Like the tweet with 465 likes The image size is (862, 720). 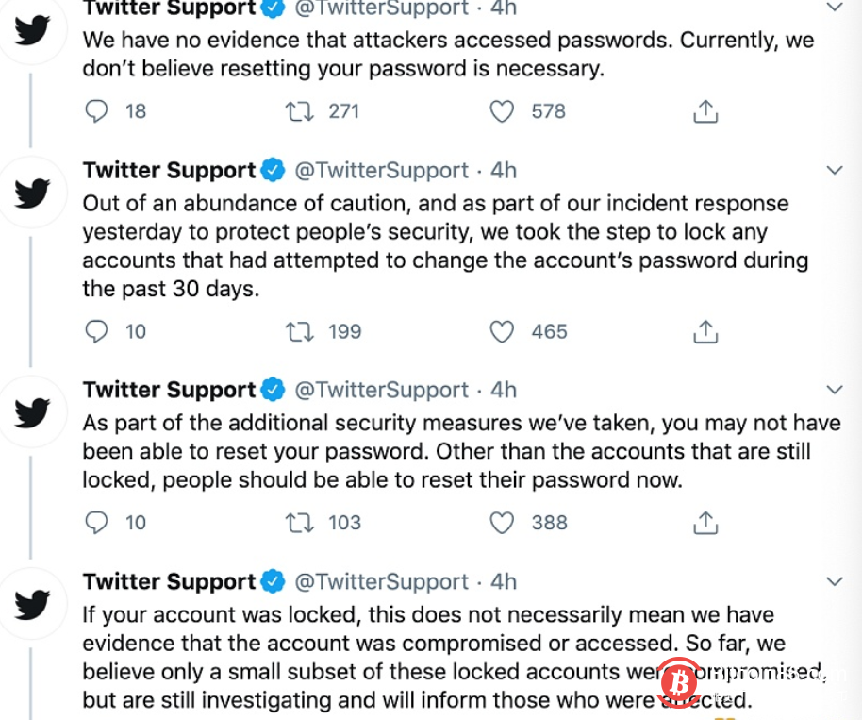tap(501, 332)
